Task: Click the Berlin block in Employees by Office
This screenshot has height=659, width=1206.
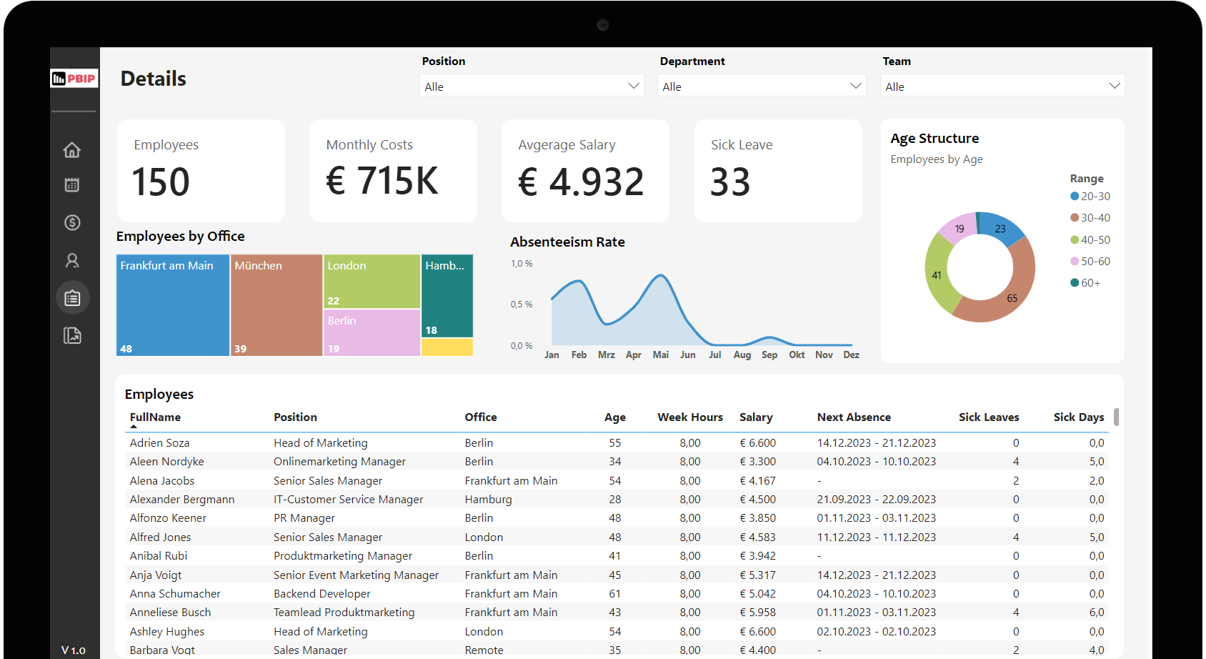Action: coord(371,332)
